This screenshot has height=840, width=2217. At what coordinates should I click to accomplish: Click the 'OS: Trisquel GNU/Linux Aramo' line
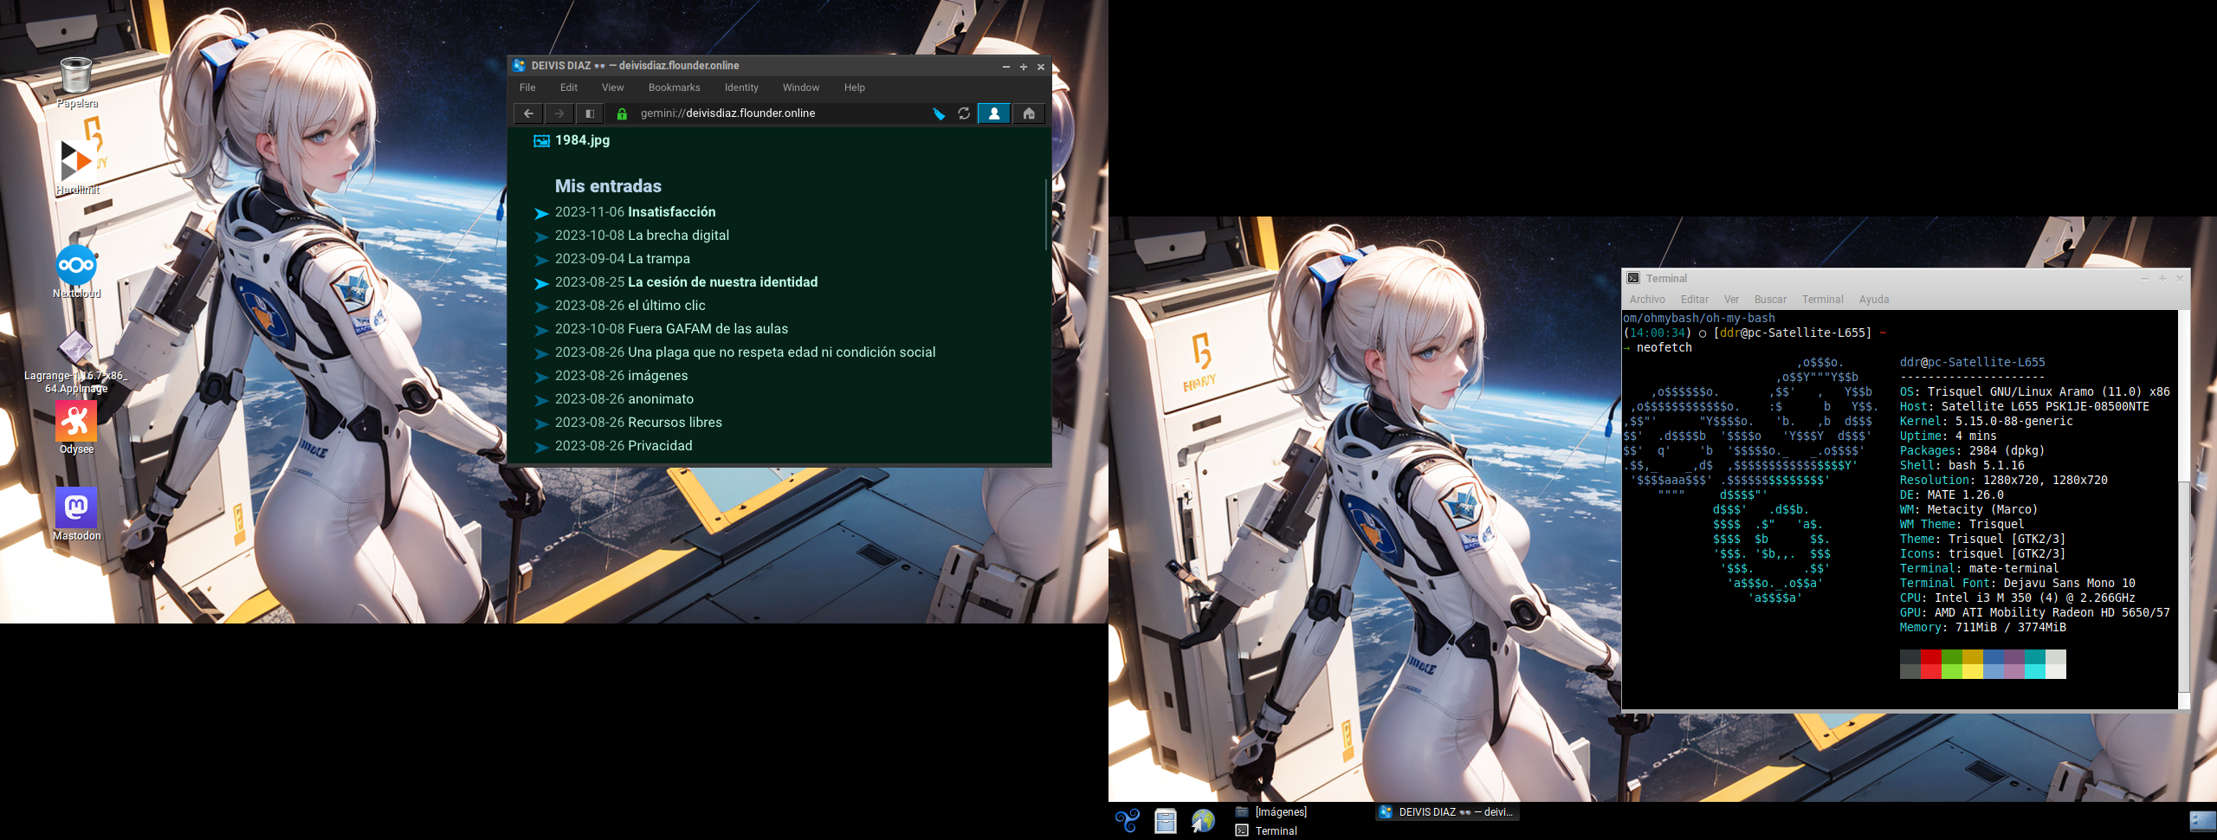coord(2034,391)
